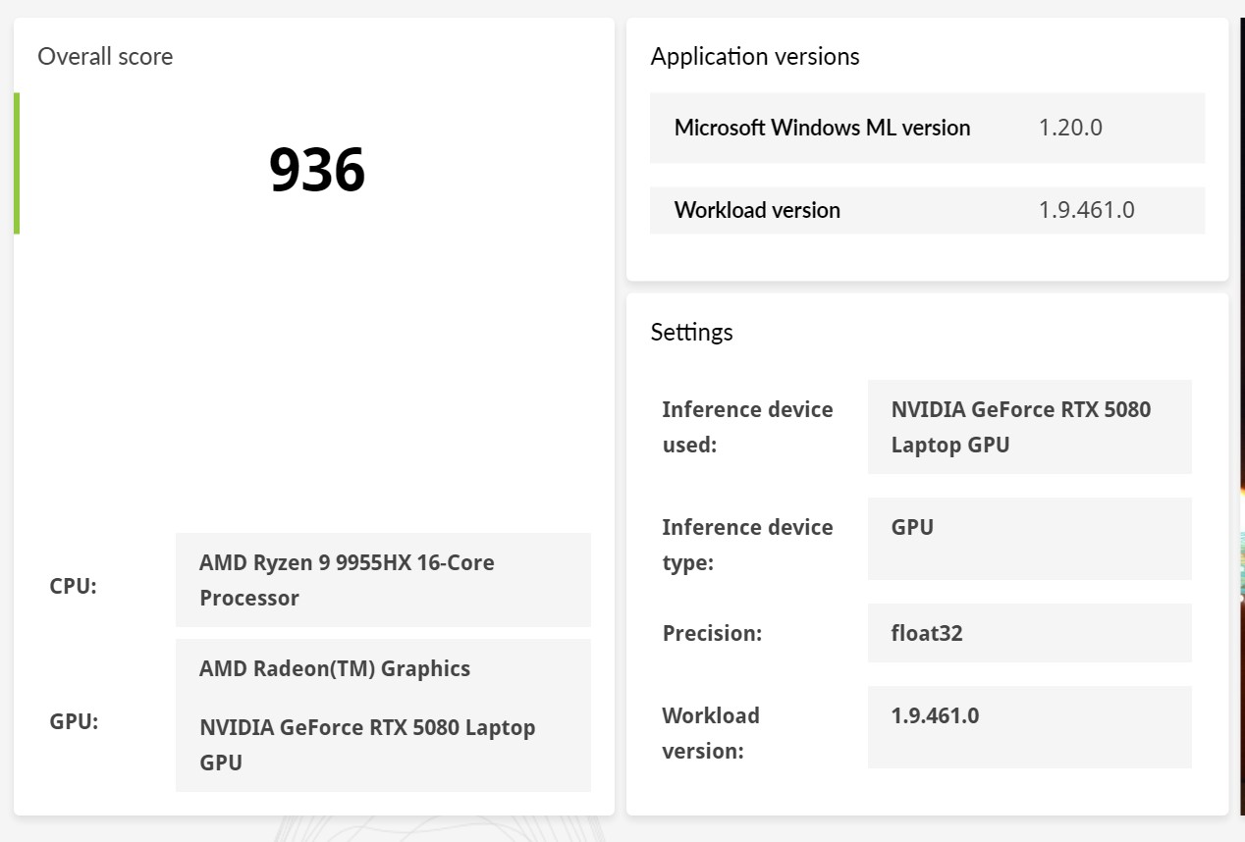1245x842 pixels.
Task: Click the Overall score heading
Action: coord(105,57)
